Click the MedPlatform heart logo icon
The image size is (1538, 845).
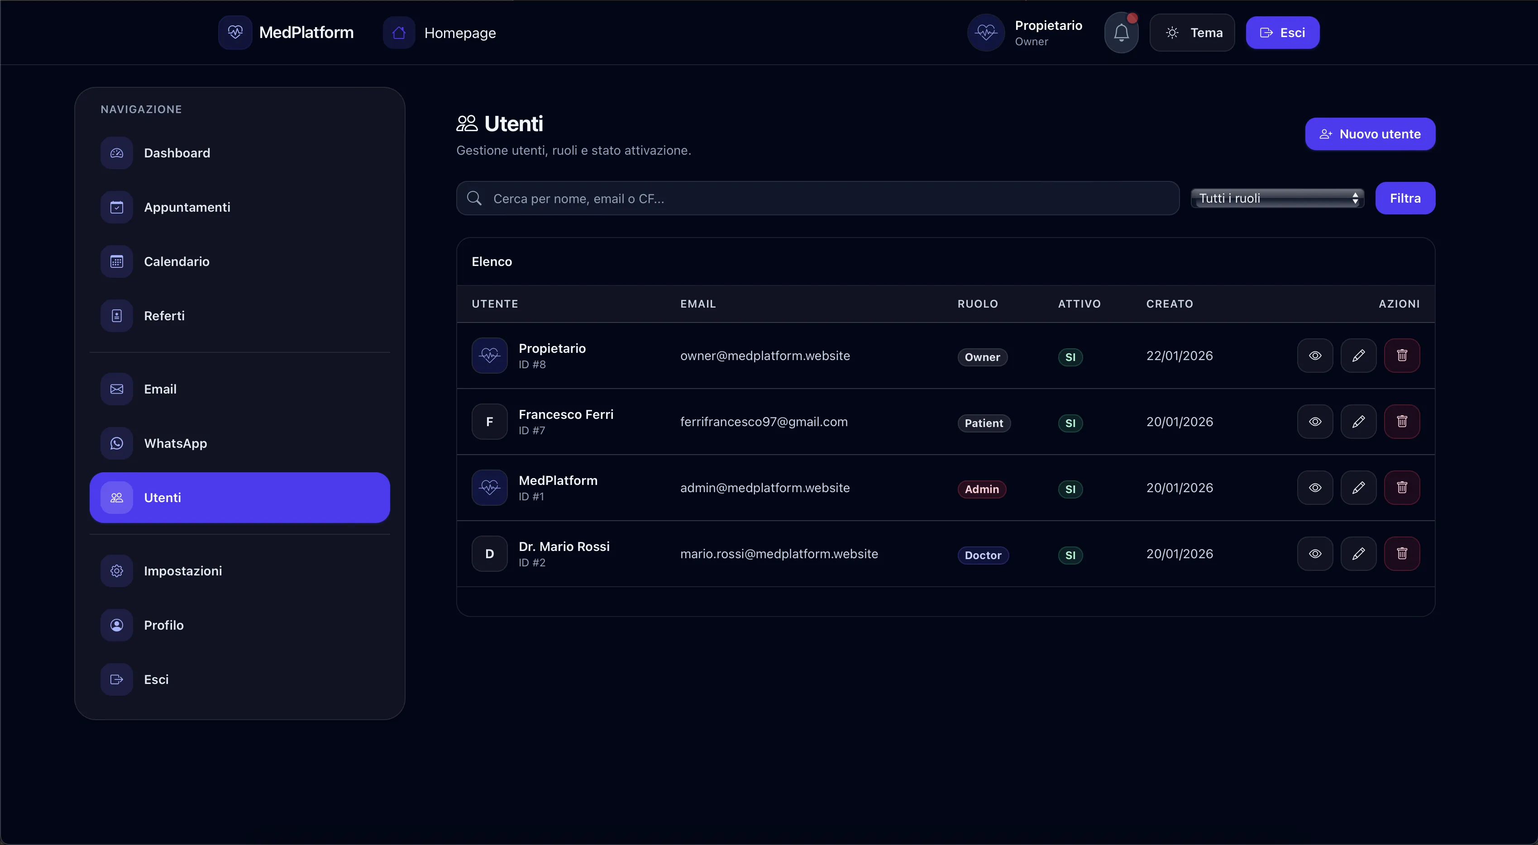point(235,32)
